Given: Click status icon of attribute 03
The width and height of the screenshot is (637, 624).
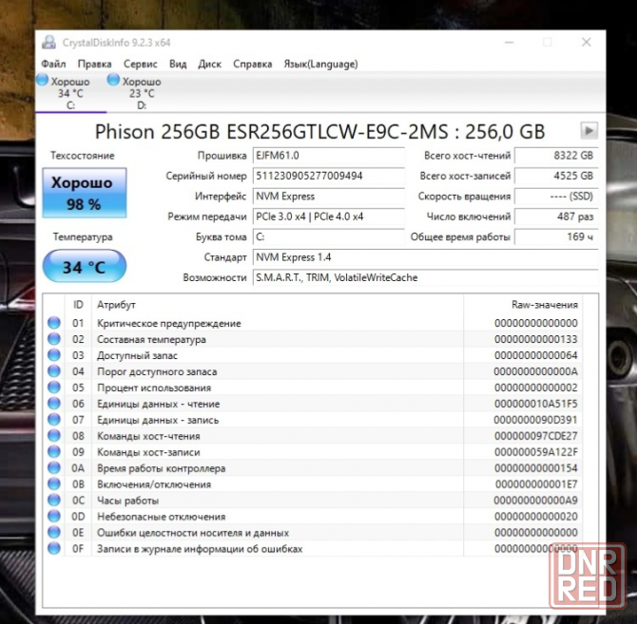Looking at the screenshot, I should (54, 355).
